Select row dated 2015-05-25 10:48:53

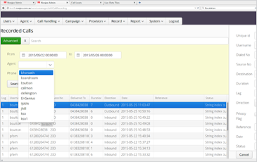tap(113, 130)
